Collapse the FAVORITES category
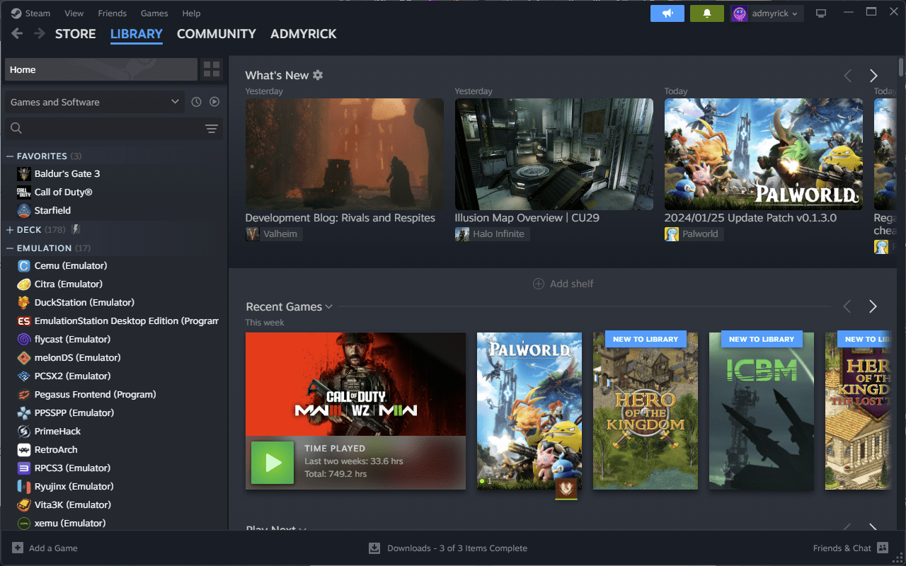 (x=10, y=156)
